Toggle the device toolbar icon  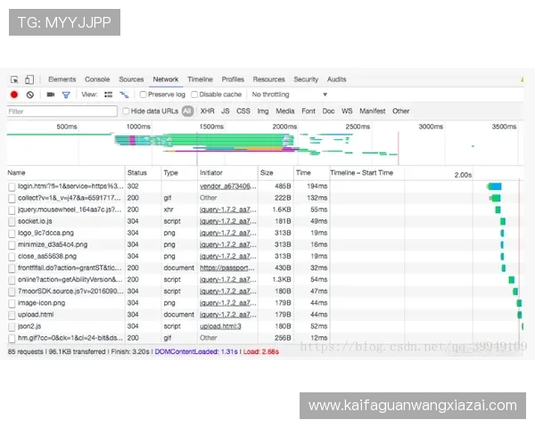tap(29, 79)
